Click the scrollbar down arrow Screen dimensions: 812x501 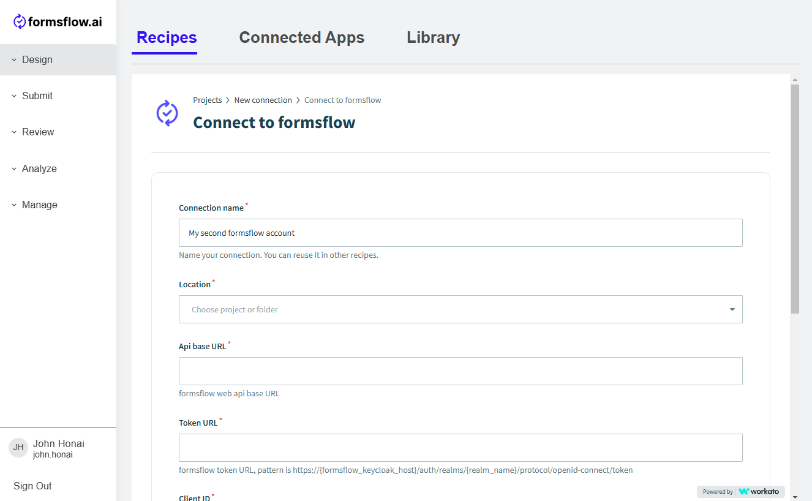point(795,496)
